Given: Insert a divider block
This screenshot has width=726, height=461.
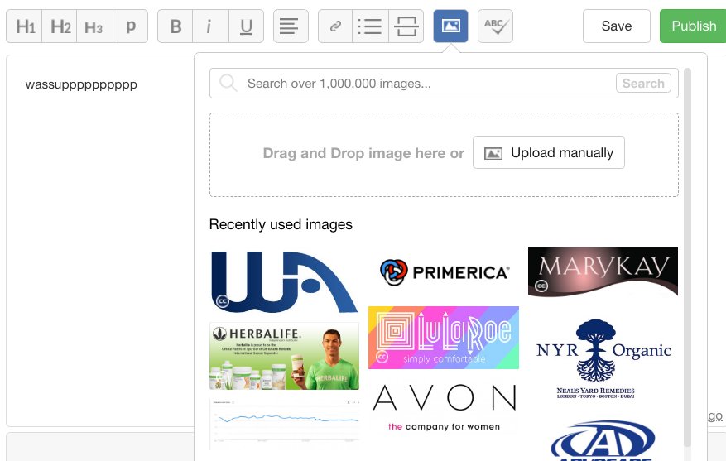Looking at the screenshot, I should click(x=406, y=26).
